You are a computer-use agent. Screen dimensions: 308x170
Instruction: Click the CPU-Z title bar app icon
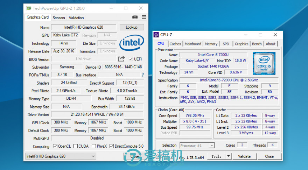(x=156, y=35)
